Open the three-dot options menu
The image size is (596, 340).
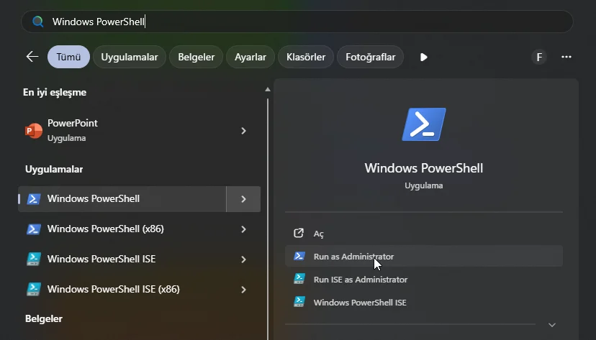tap(566, 57)
